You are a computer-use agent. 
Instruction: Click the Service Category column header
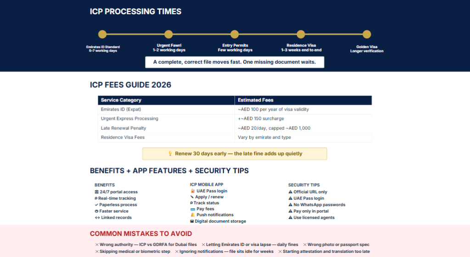pos(166,100)
